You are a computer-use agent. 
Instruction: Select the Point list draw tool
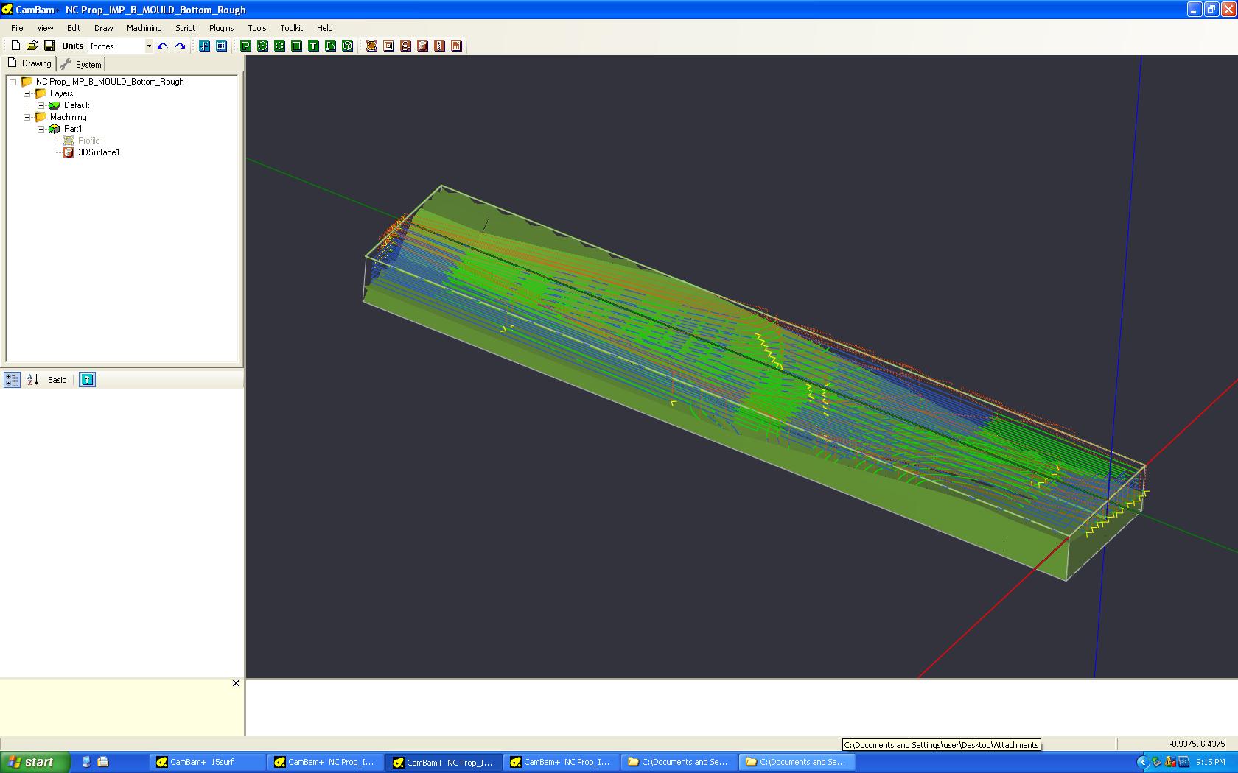(x=279, y=46)
